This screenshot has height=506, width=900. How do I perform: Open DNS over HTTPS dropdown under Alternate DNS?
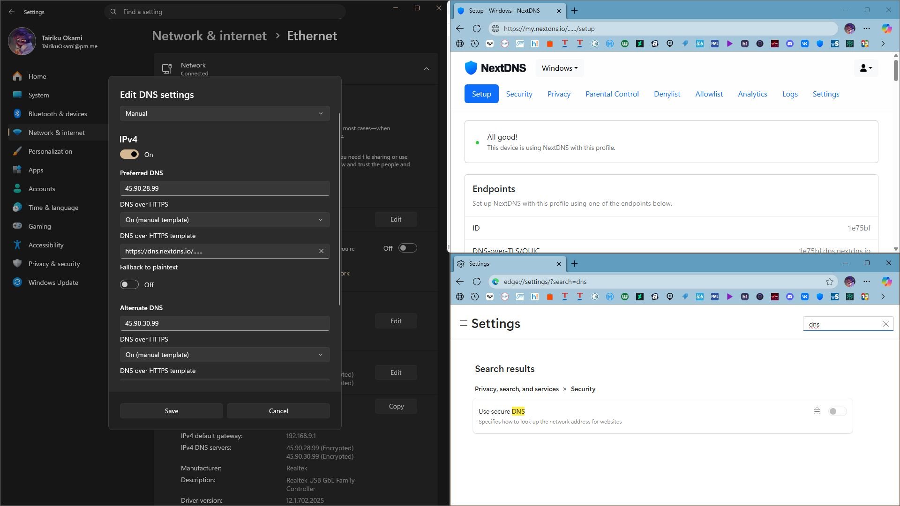tap(225, 355)
